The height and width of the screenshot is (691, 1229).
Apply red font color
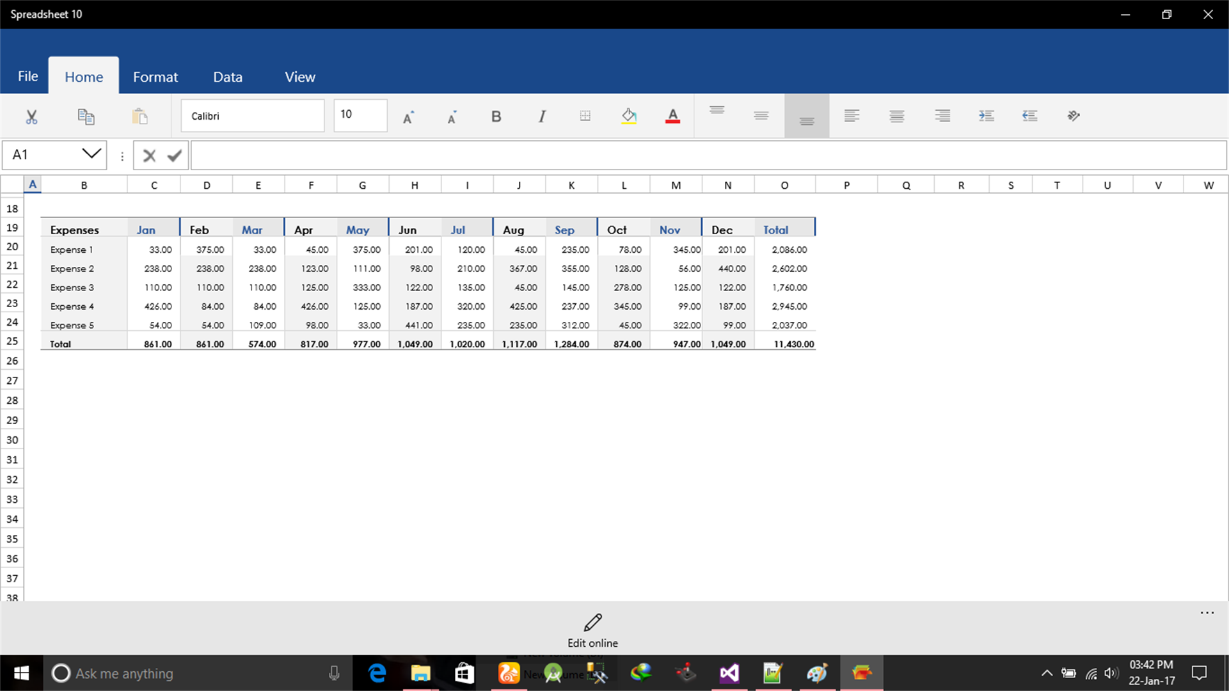click(x=672, y=116)
